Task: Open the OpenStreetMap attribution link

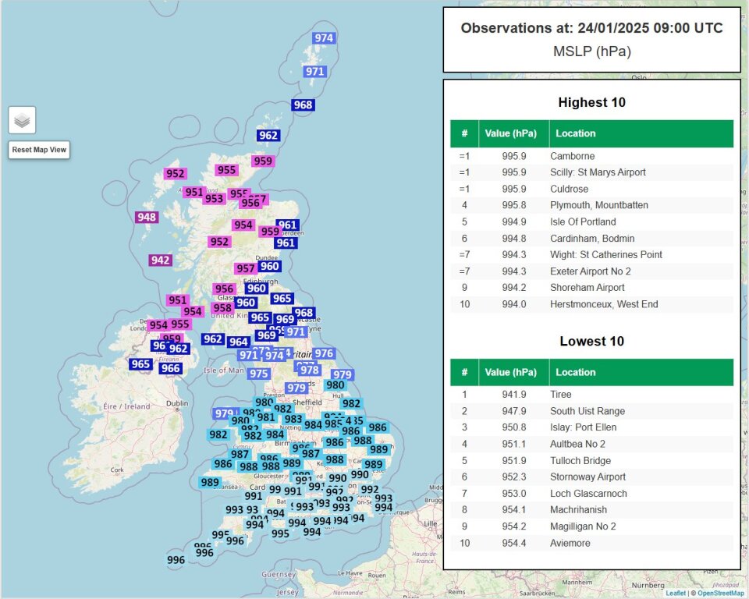Action: point(720,594)
